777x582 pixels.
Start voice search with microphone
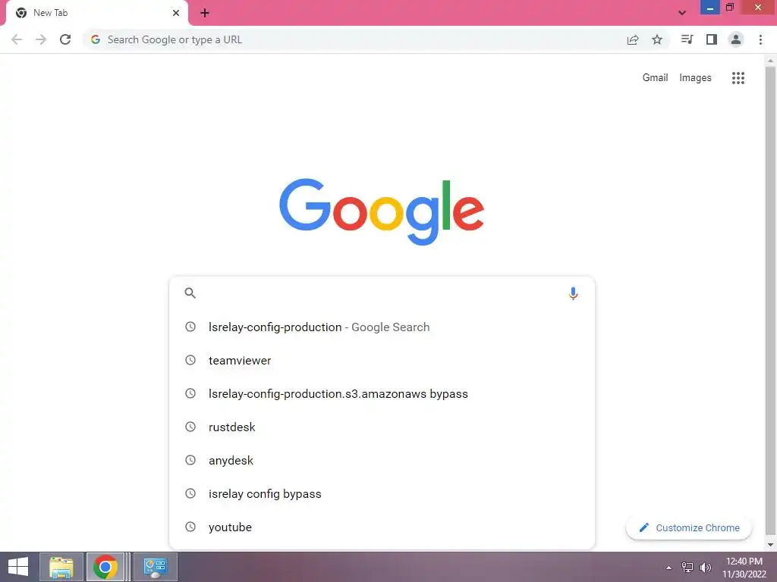point(574,293)
